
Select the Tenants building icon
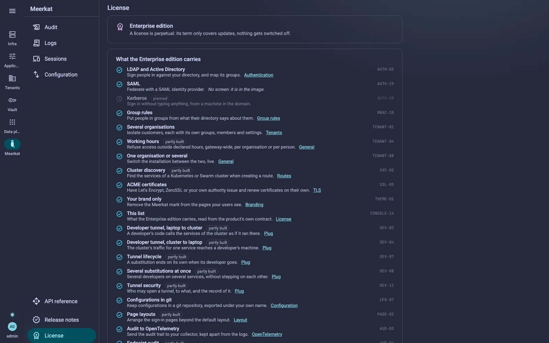12,78
